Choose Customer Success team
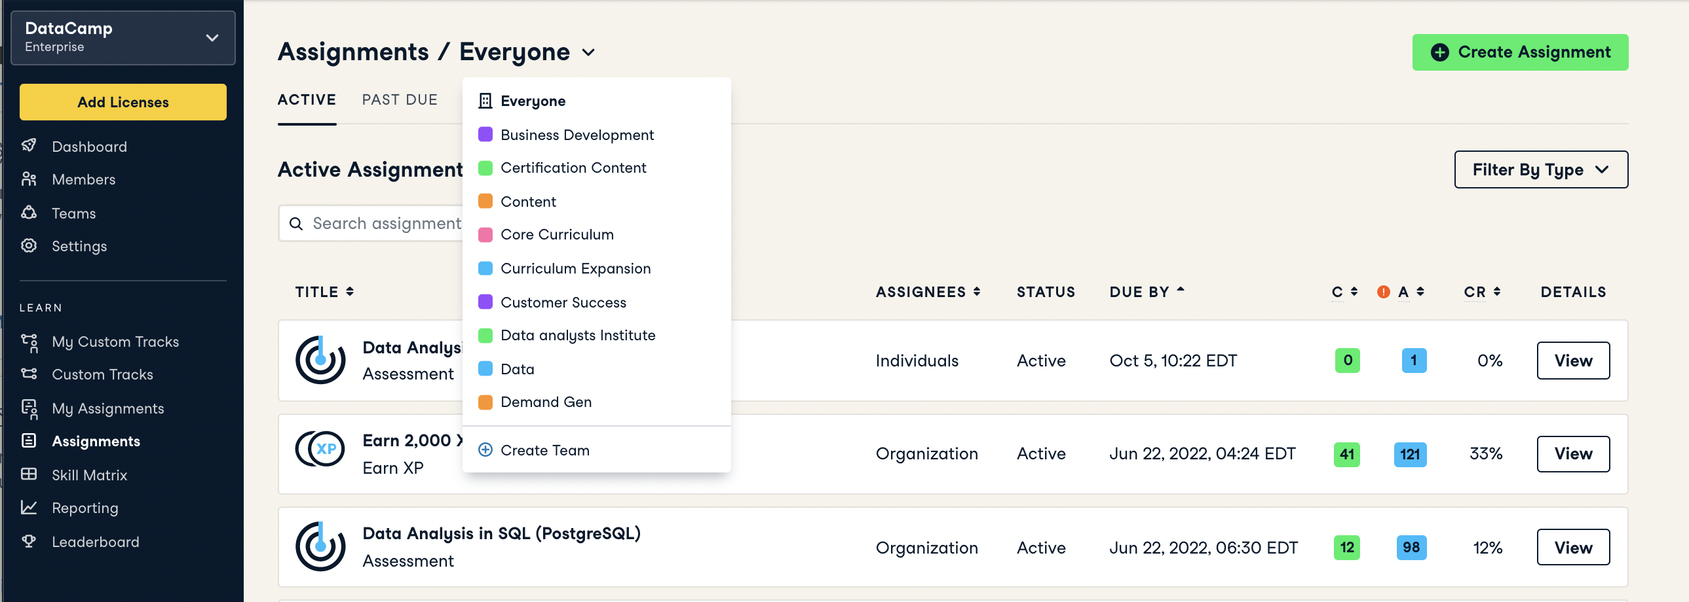The width and height of the screenshot is (1689, 602). coord(597,302)
